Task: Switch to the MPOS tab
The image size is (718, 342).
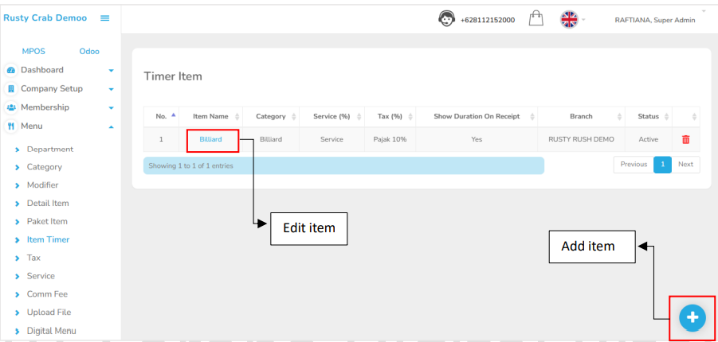Action: pyautogui.click(x=33, y=52)
